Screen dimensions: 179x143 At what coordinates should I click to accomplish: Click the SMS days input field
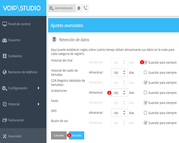click(116, 113)
